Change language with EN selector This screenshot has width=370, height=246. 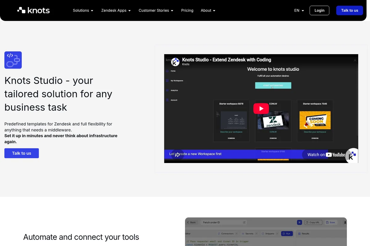pos(299,10)
